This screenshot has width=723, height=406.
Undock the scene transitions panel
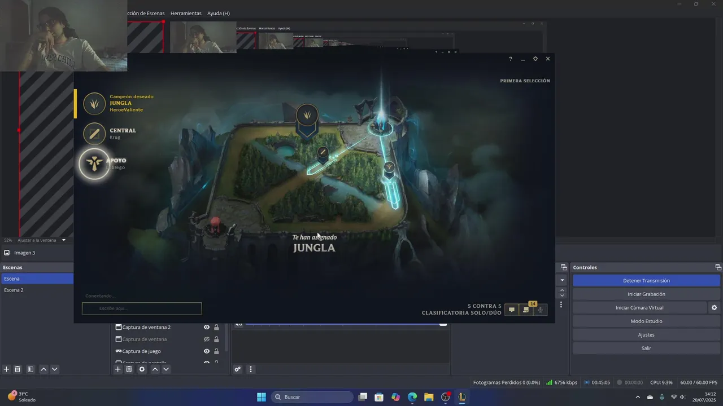pos(564,267)
